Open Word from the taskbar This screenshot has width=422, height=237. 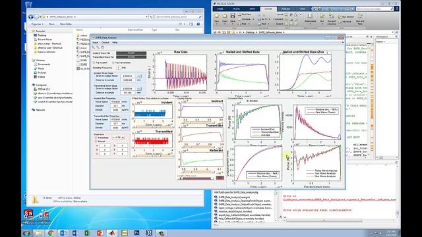click(x=75, y=233)
